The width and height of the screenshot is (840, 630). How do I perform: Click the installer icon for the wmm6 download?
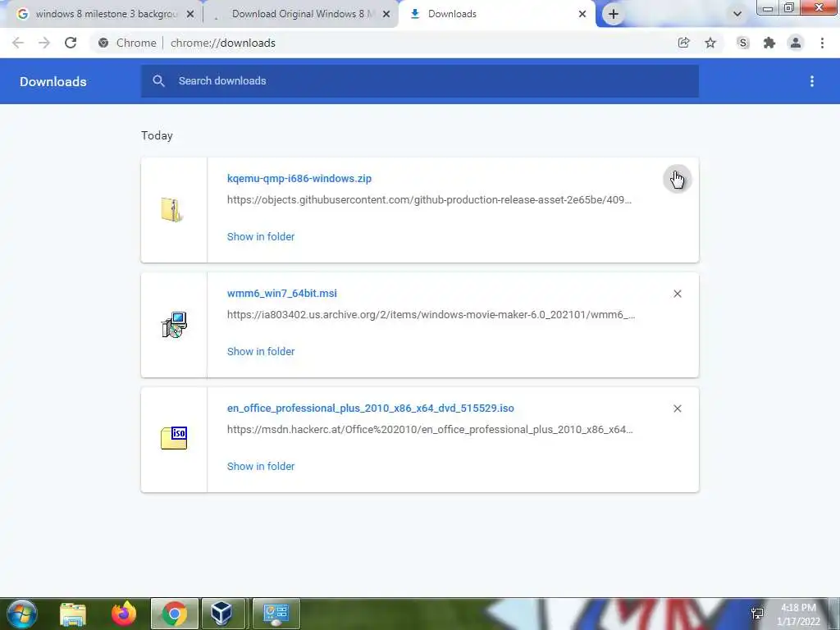tap(174, 325)
